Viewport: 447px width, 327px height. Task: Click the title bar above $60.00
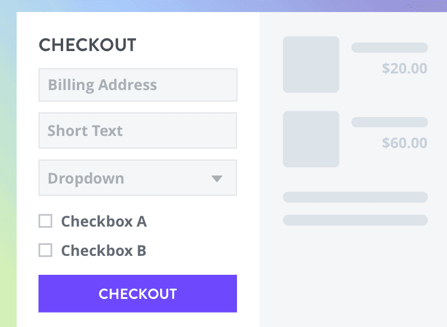389,122
